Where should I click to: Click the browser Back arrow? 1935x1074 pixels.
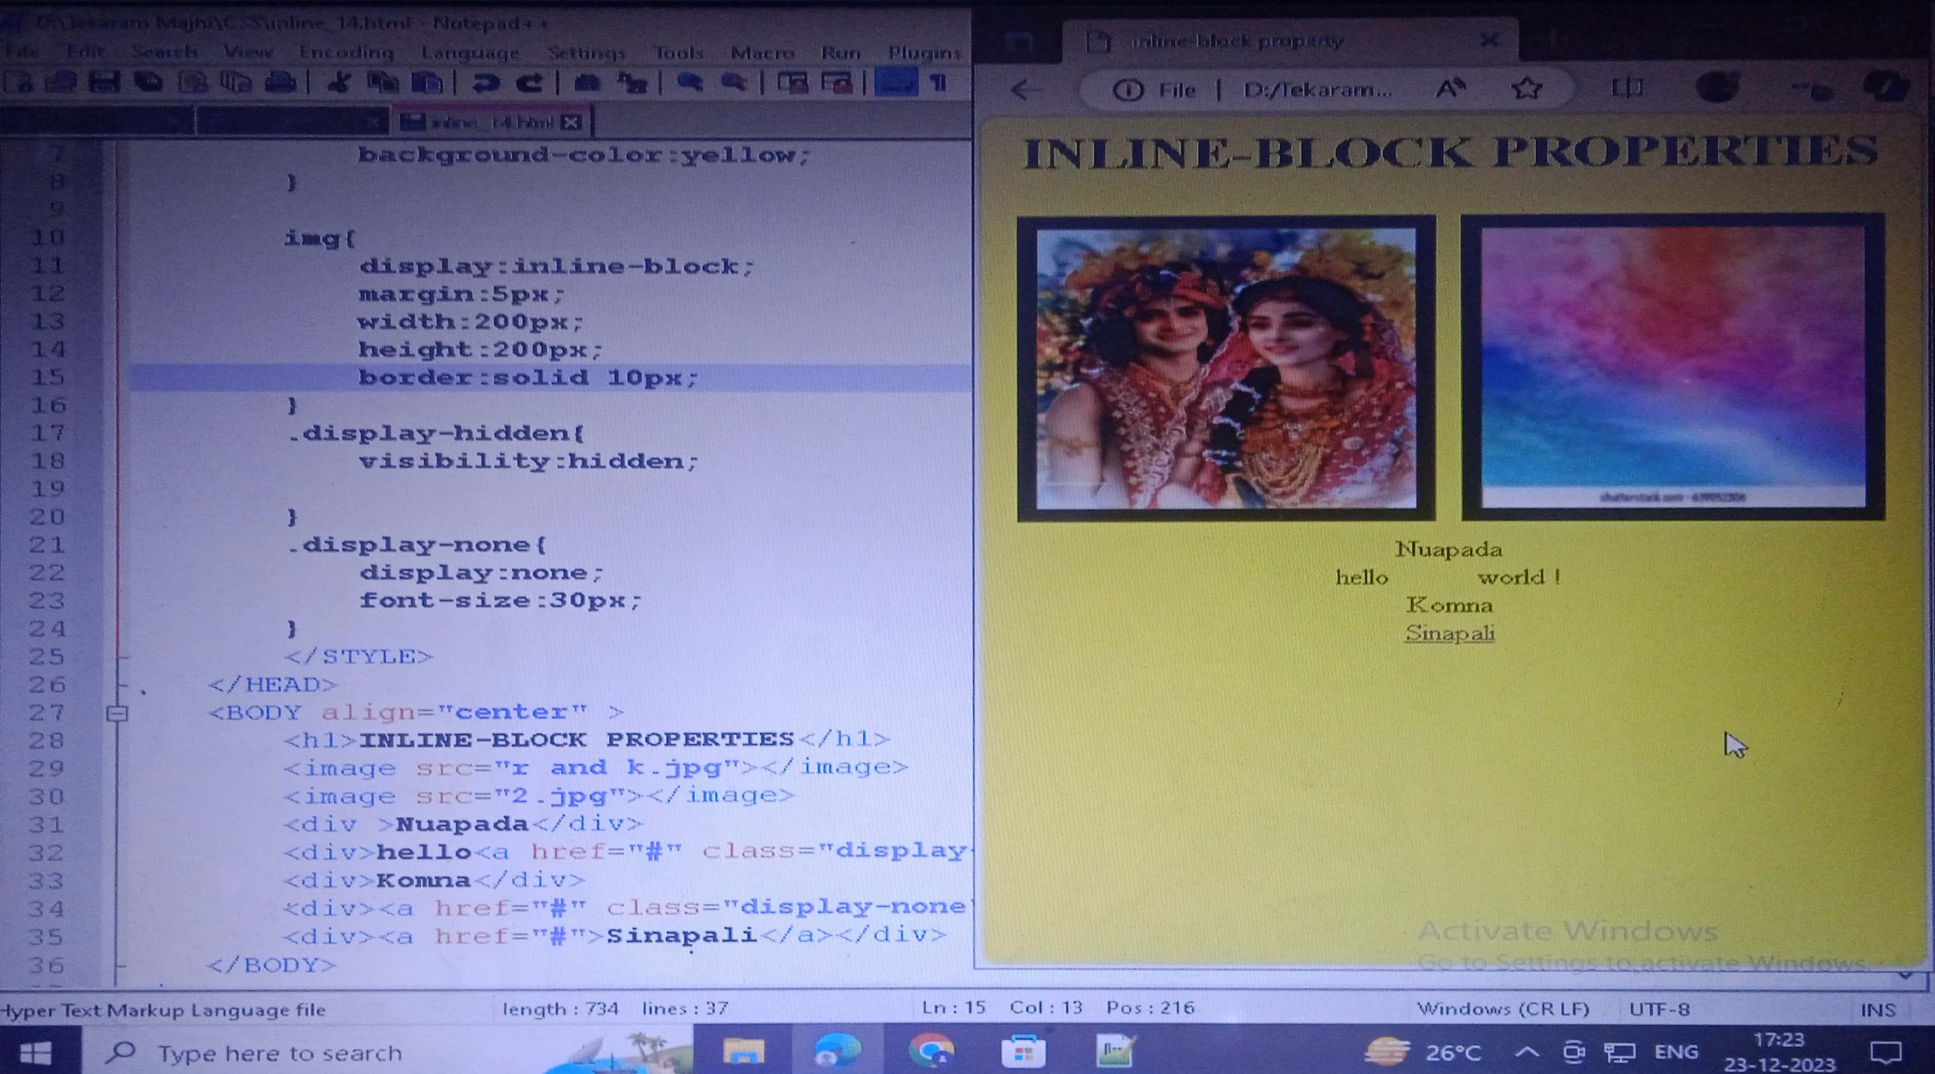(1025, 90)
